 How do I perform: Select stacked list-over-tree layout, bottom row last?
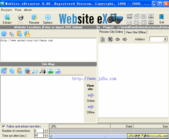tap(151, 22)
